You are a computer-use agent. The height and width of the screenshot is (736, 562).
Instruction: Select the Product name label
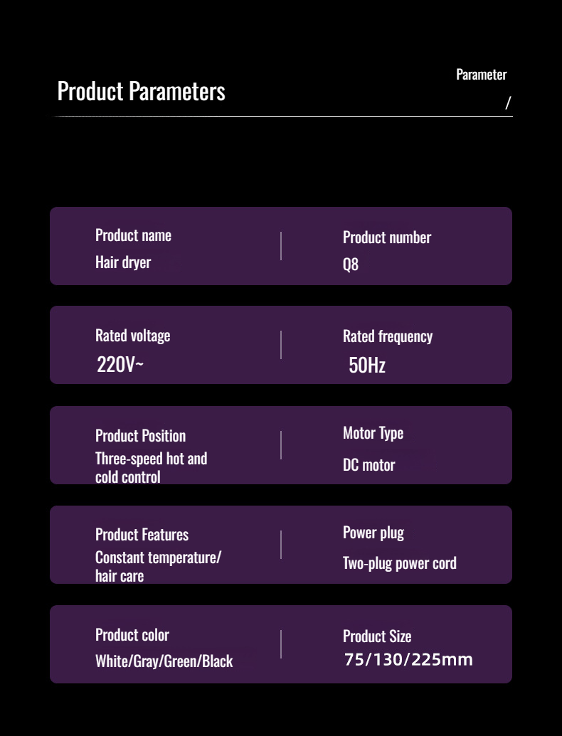pos(133,235)
